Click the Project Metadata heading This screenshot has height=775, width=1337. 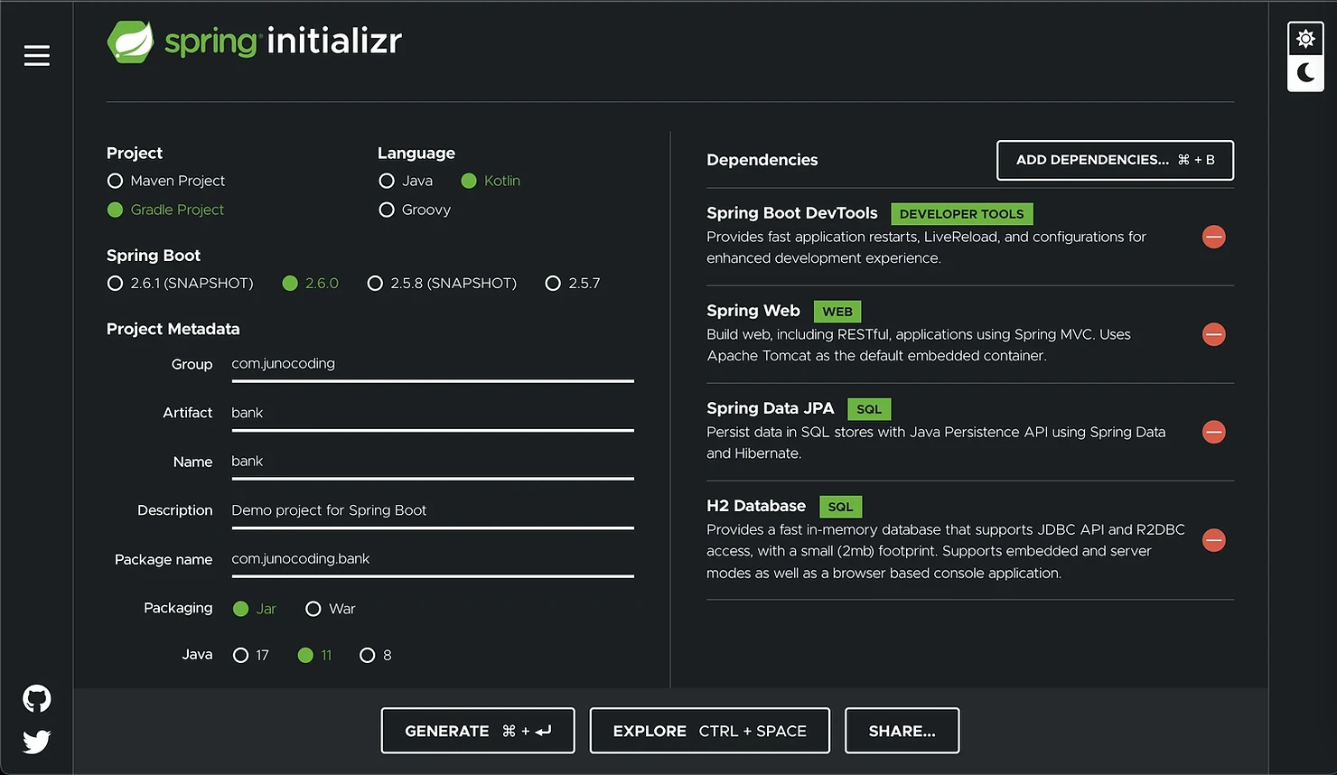click(x=173, y=329)
